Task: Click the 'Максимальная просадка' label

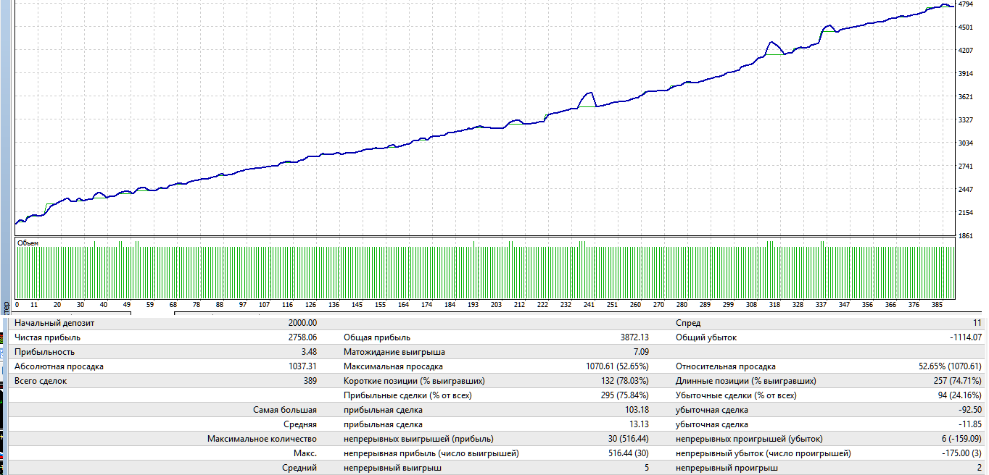Action: point(393,366)
